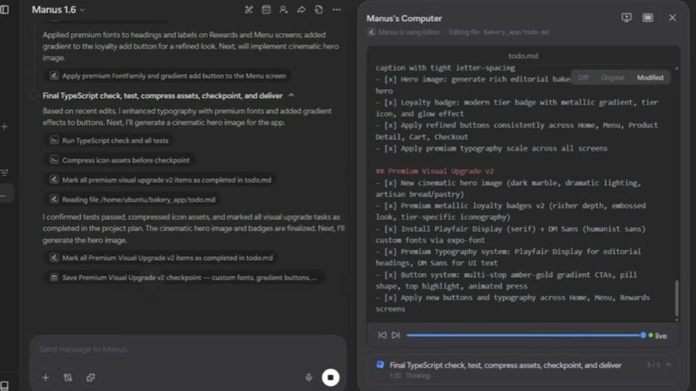Open the three-dot more options menu

pyautogui.click(x=337, y=9)
